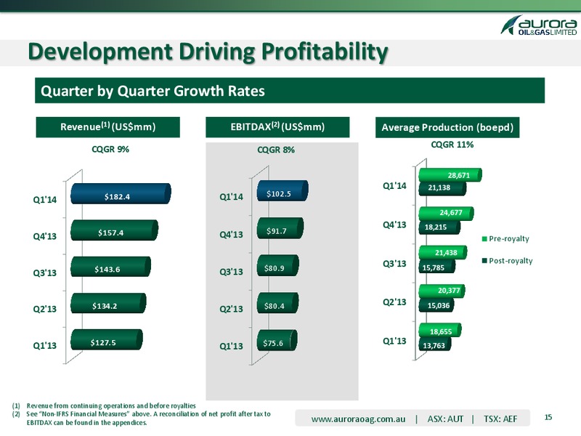Click the $80.4 EBITDAX bar
The height and width of the screenshot is (436, 581).
point(278,303)
